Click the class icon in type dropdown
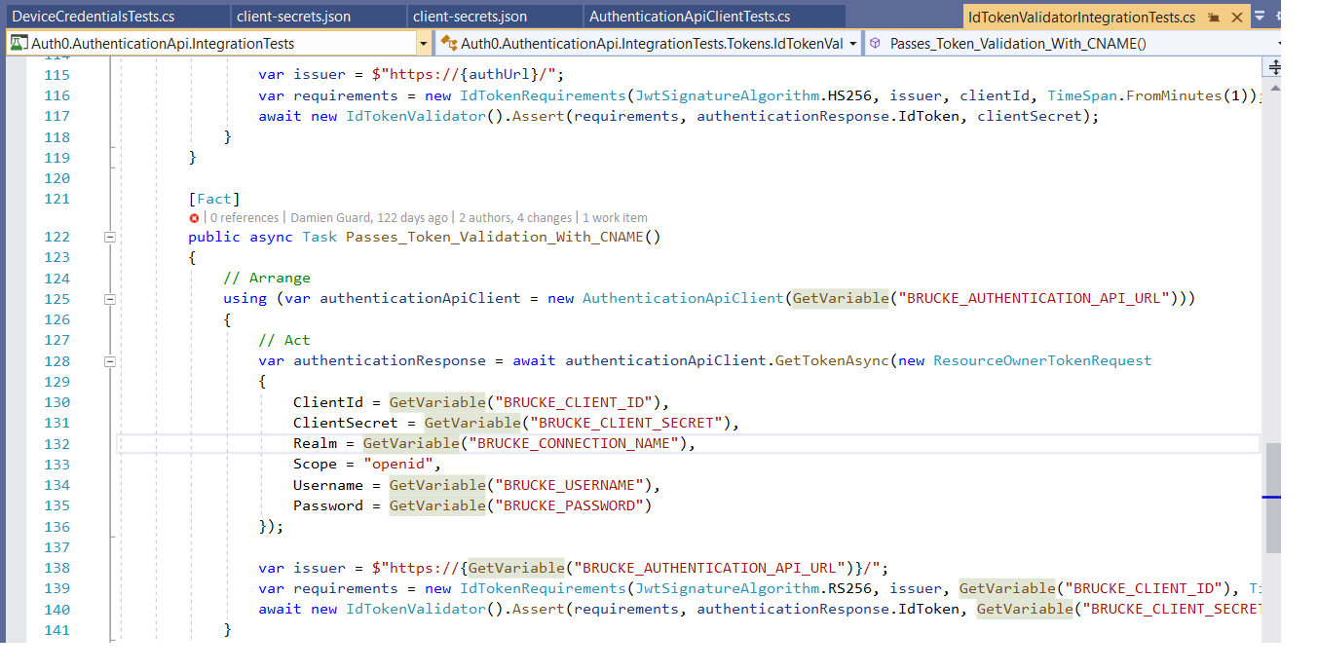 click(448, 43)
